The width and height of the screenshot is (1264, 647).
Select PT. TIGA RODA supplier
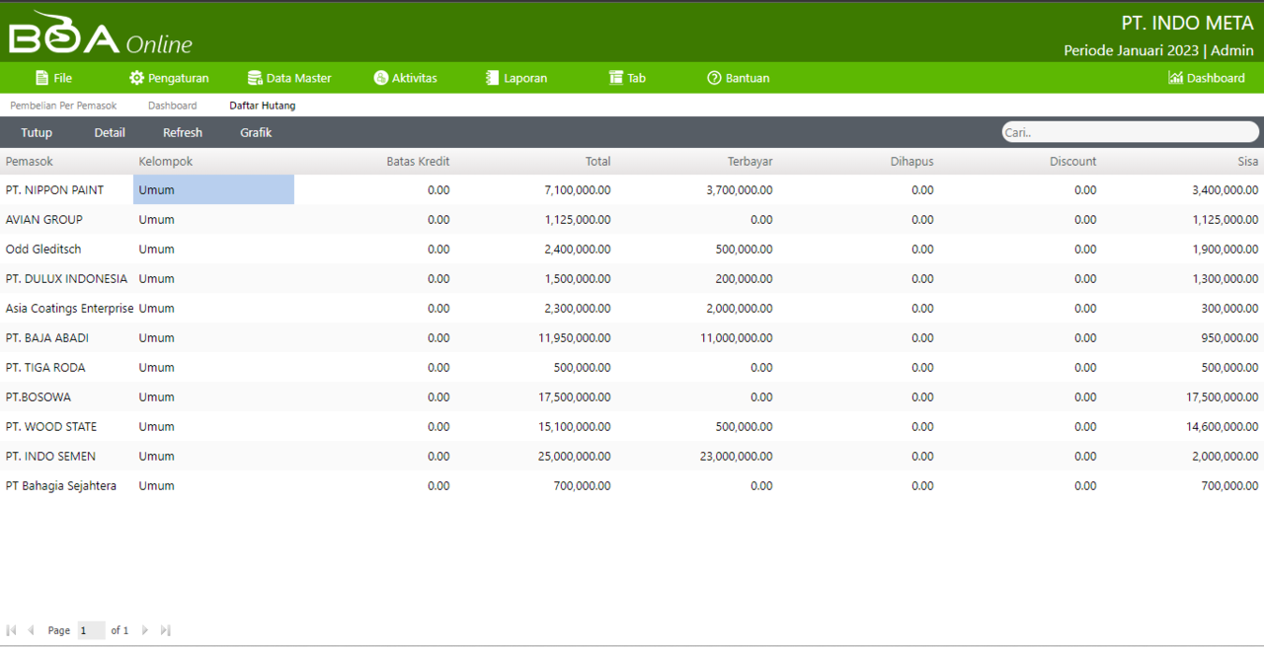(x=45, y=367)
